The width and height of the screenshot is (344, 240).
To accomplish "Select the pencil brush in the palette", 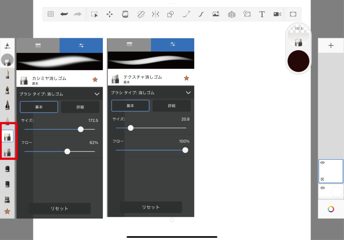I will [x=7, y=121].
